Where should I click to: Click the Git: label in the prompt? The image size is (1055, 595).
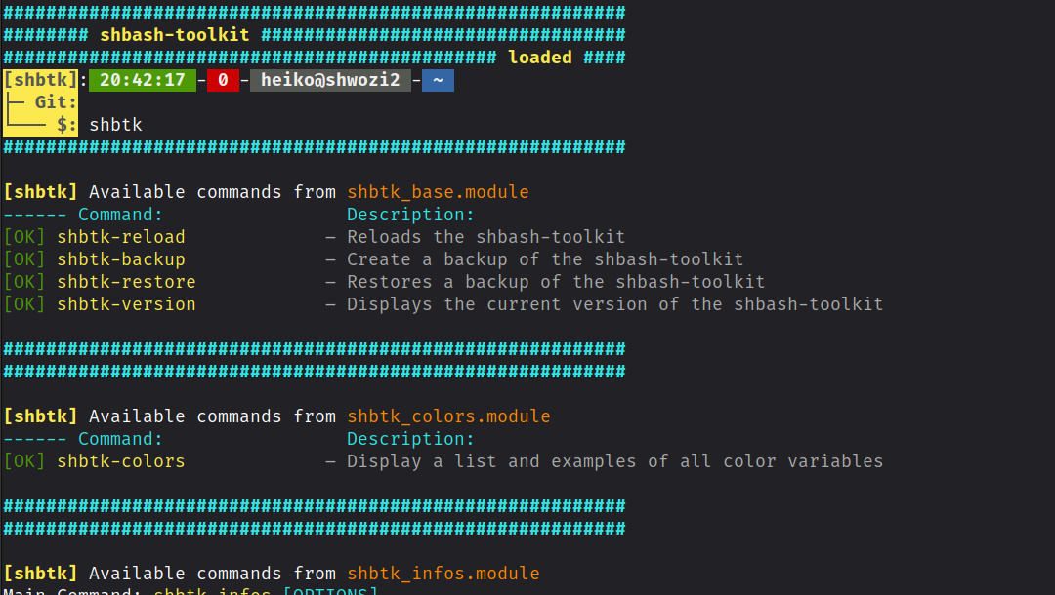(x=56, y=102)
